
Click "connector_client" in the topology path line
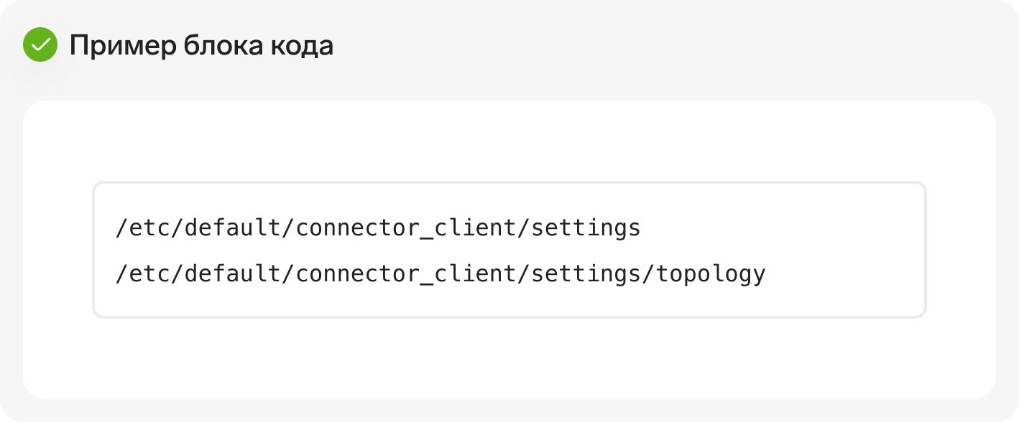click(x=405, y=275)
